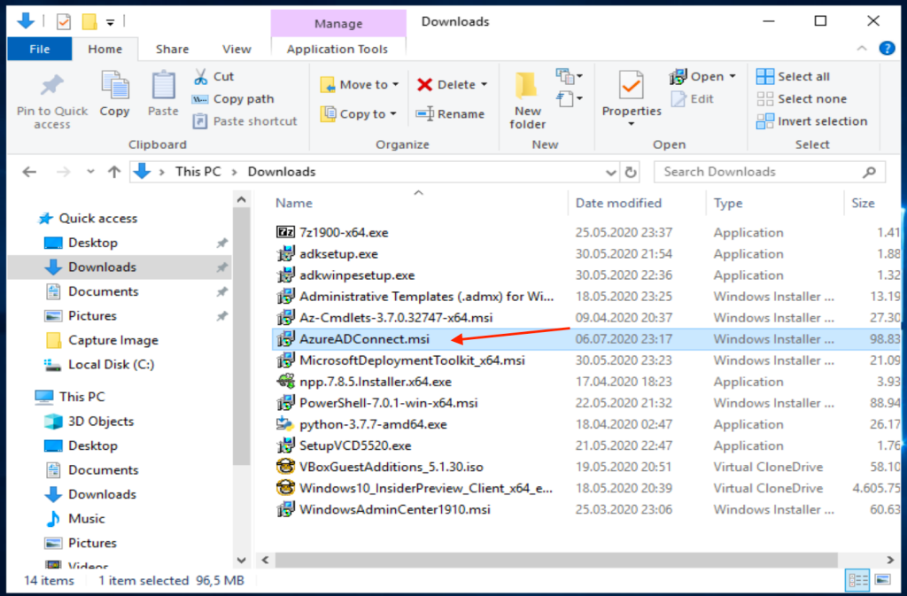Screen dimensions: 907x596
Task: Expand the Delete dropdown arrow
Action: tap(485, 84)
